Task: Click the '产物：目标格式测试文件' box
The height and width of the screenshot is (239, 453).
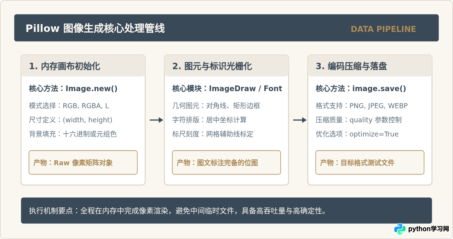Action: 370,162
